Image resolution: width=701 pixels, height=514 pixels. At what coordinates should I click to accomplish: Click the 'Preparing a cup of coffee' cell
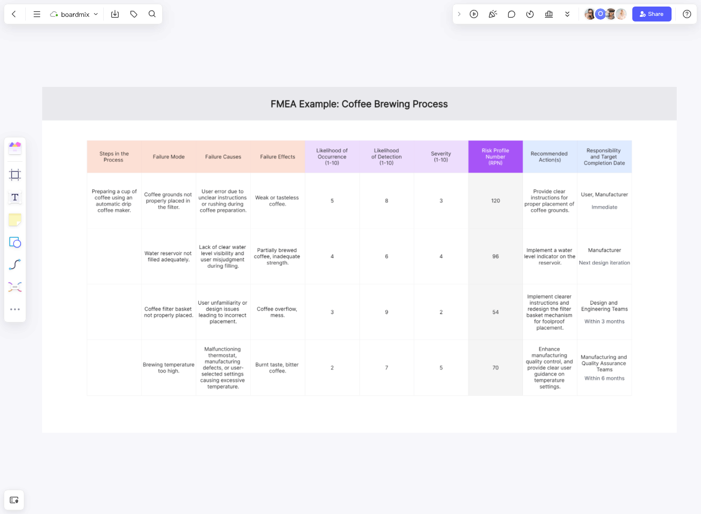[114, 201]
